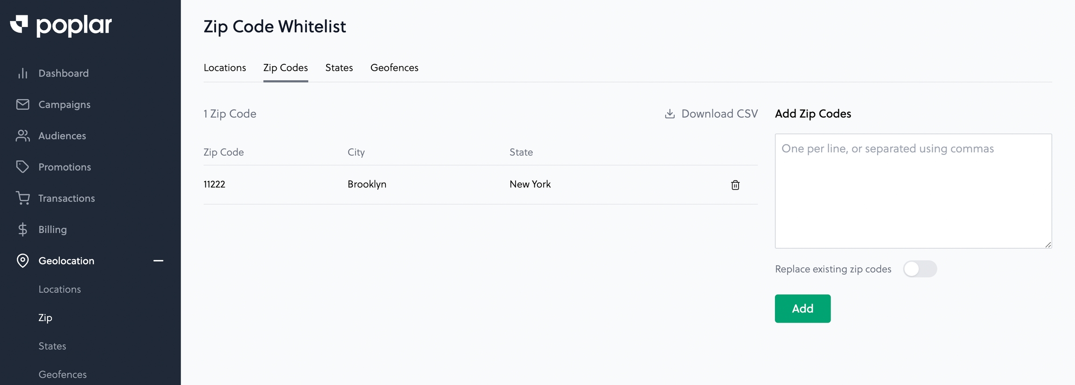1075x385 pixels.
Task: Open States in sidebar submenu
Action: click(x=52, y=346)
